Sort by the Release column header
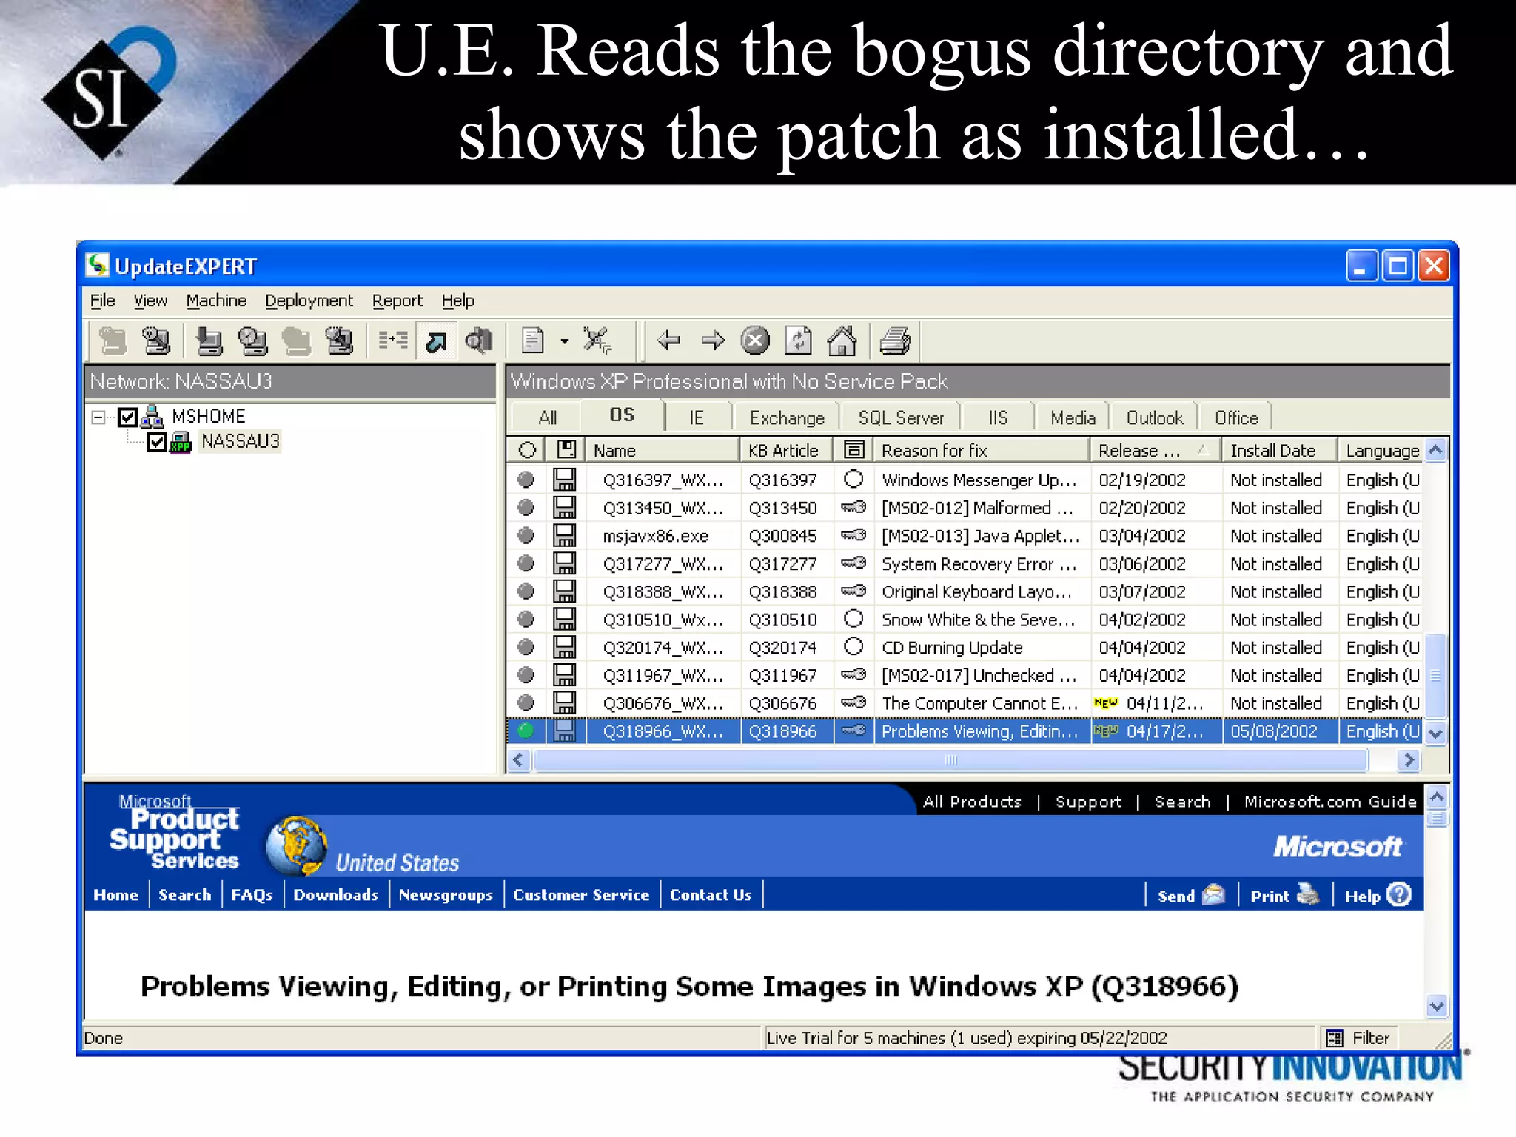1516x1137 pixels. [x=1155, y=450]
